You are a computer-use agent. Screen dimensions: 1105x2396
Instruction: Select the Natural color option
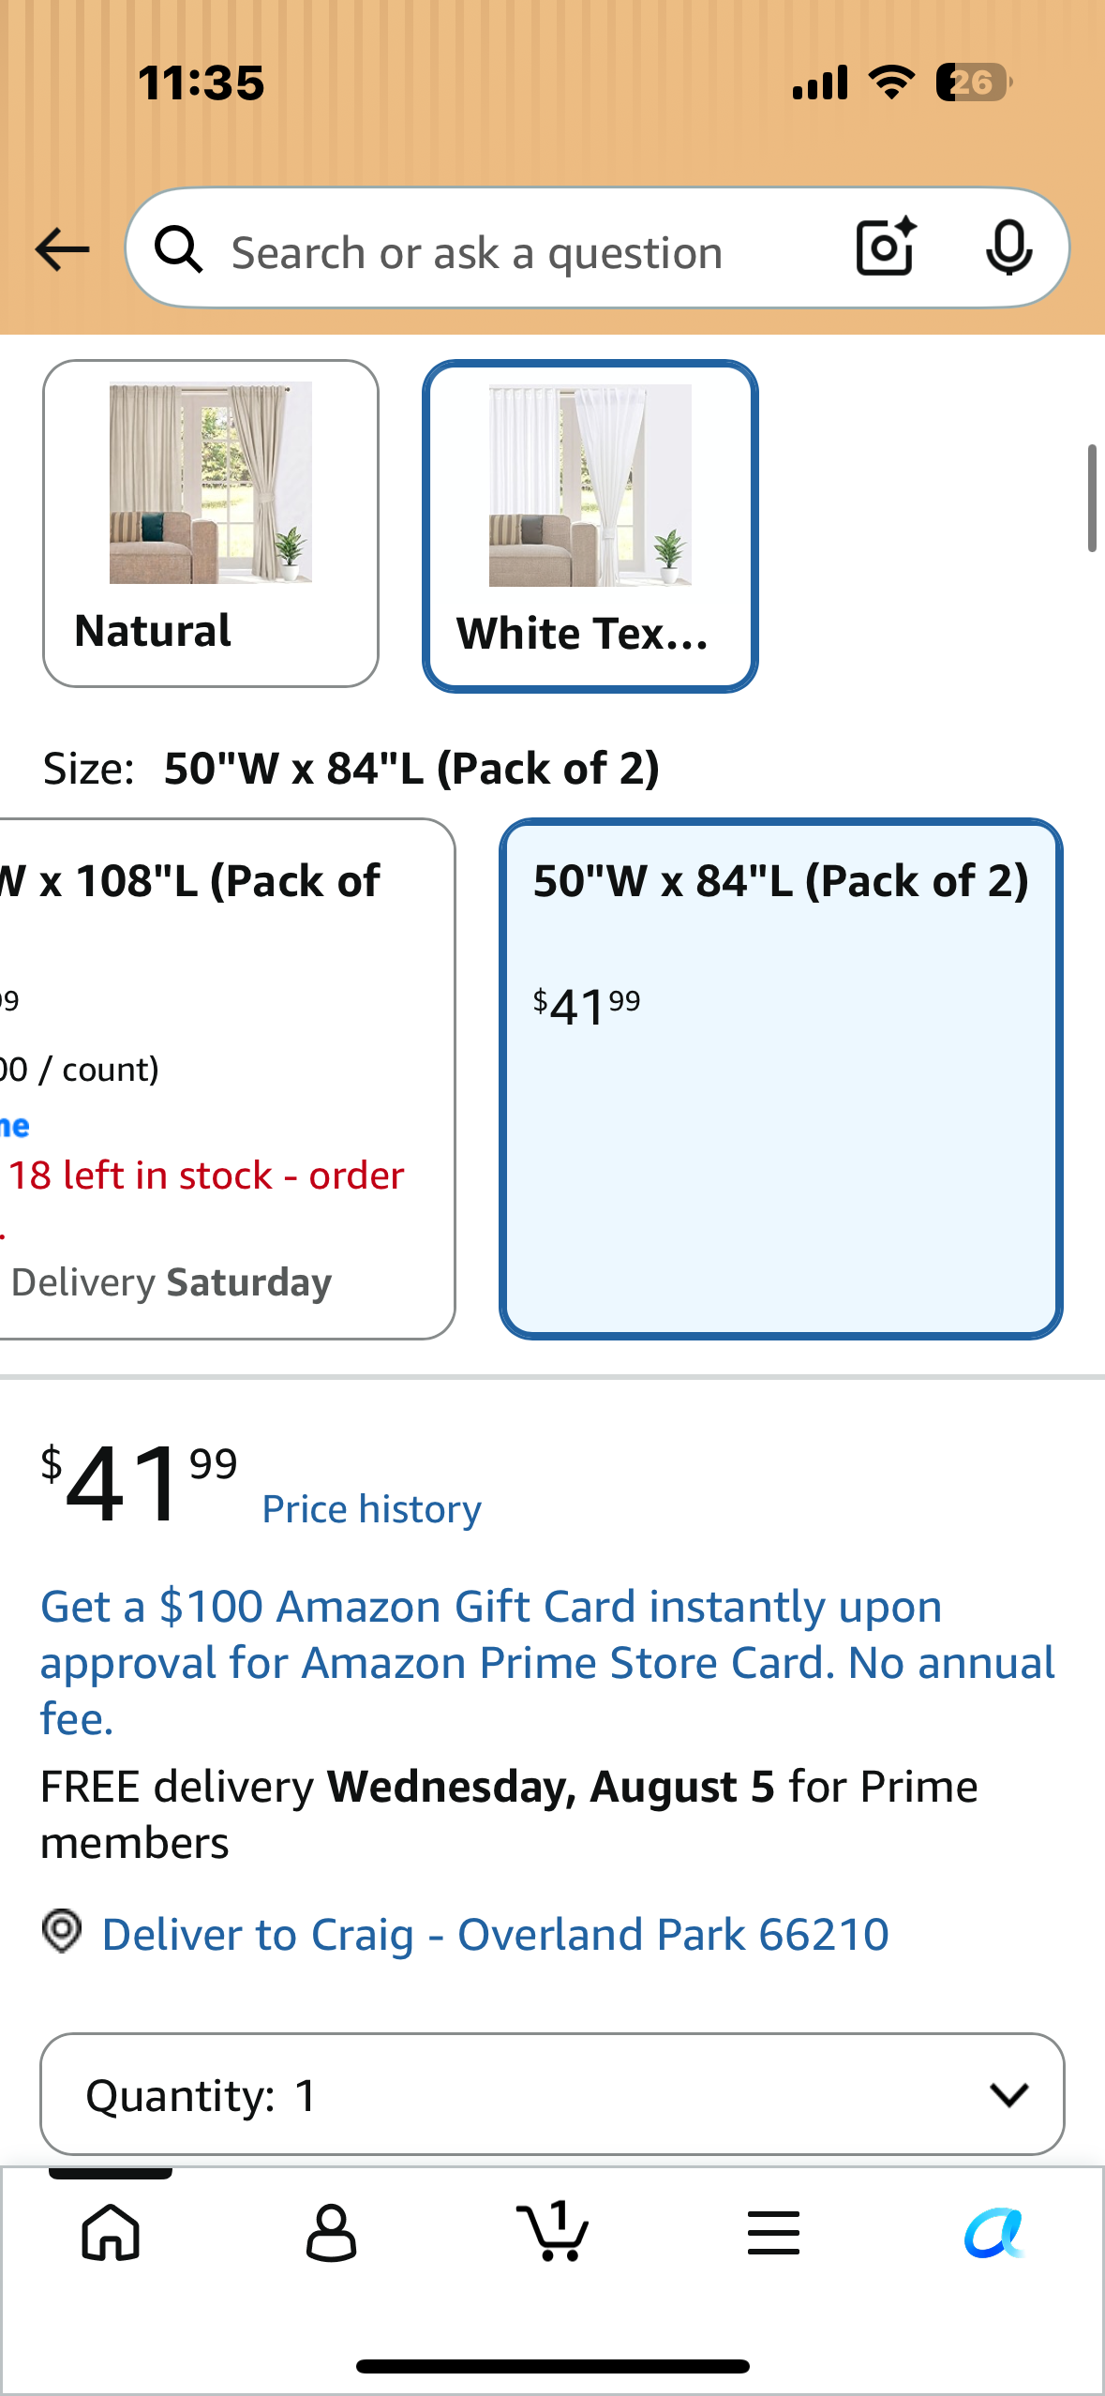(x=211, y=523)
